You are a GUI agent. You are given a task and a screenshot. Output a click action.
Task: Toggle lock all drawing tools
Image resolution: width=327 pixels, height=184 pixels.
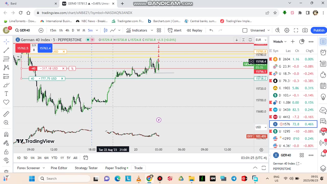click(x=6, y=152)
